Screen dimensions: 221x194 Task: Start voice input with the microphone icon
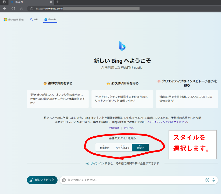pyautogui.click(x=214, y=180)
